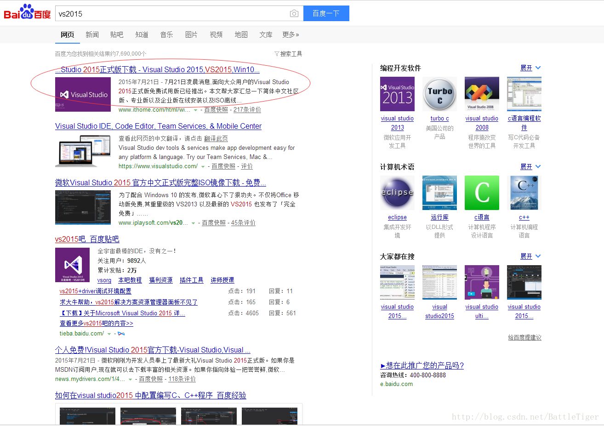Screen dimensions: 604x426
Task: Click the Baidu logo
Action: pyautogui.click(x=27, y=12)
